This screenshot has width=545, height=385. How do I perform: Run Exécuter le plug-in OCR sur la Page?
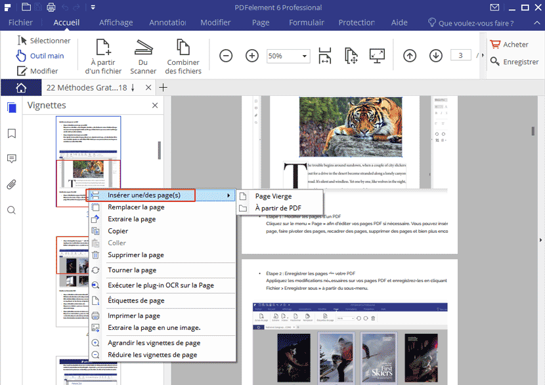tap(162, 285)
